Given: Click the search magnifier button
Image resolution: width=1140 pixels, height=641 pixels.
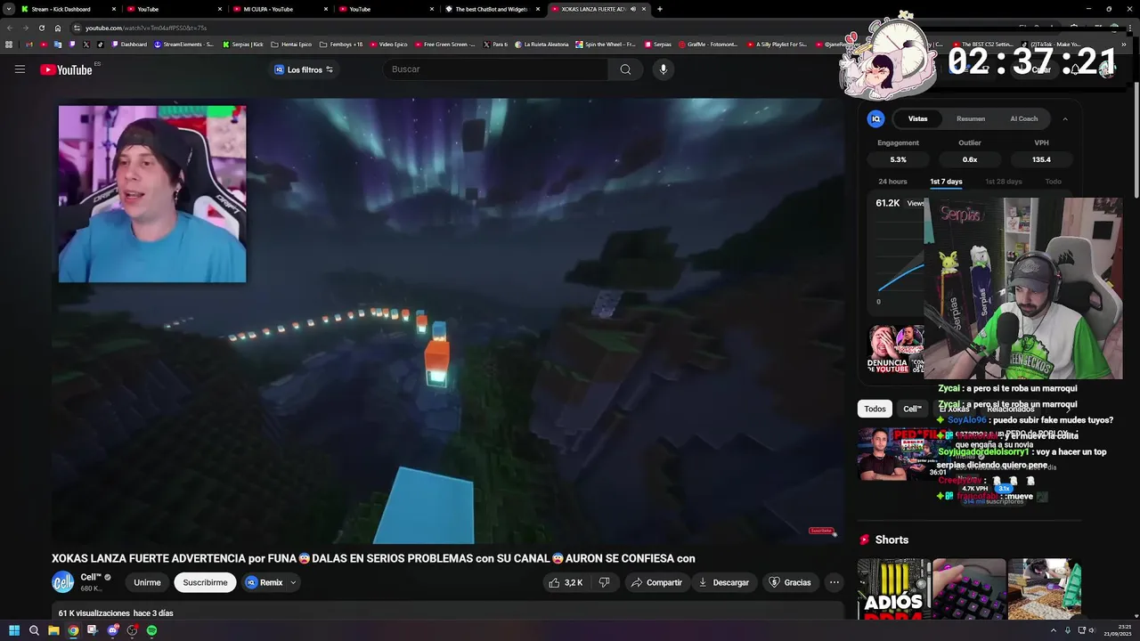Looking at the screenshot, I should [625, 69].
